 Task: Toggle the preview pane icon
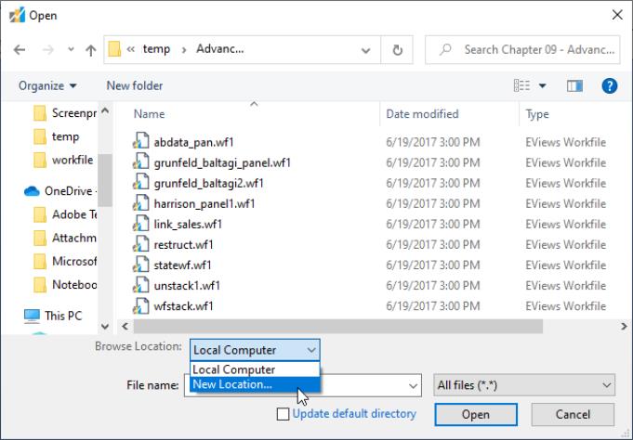point(574,86)
